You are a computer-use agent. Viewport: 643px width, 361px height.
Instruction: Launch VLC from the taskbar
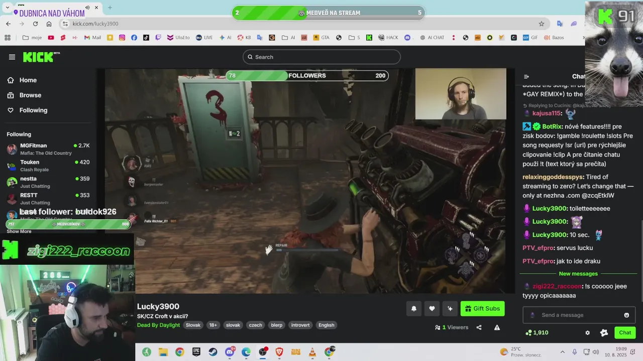point(312,352)
